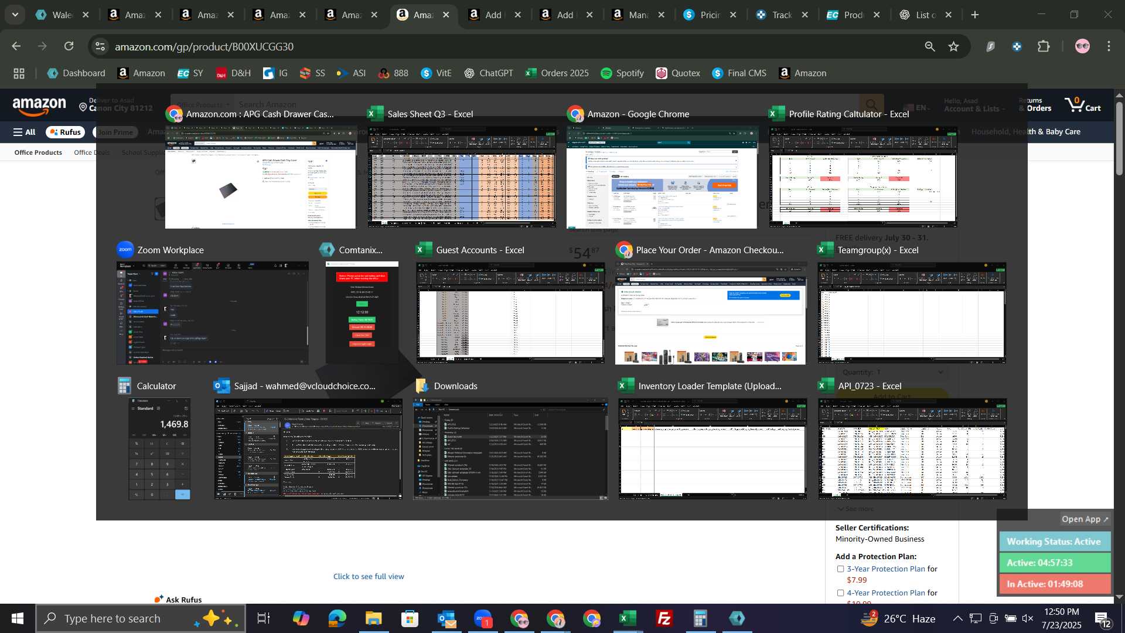Open Excel from the taskbar
The image size is (1125, 633).
coord(628,618)
